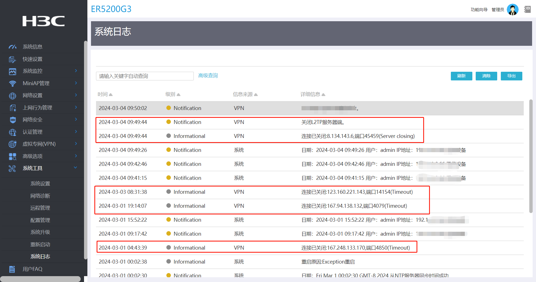Expand the MiniAP管理 submenu chevron

76,83
